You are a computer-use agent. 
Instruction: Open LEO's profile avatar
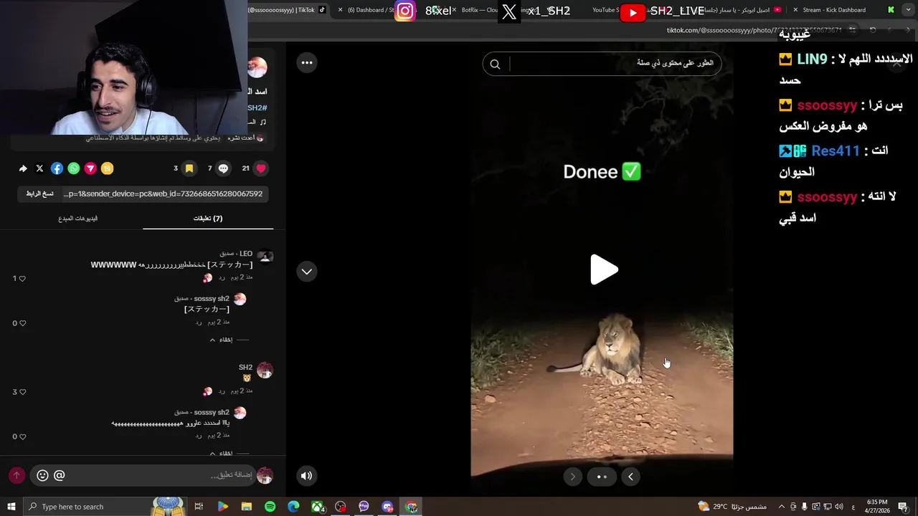(265, 257)
